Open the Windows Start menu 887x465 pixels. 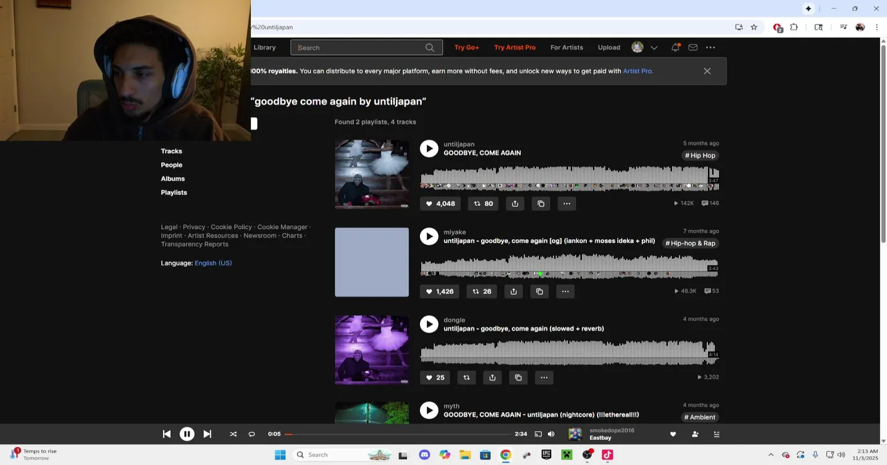(x=280, y=455)
